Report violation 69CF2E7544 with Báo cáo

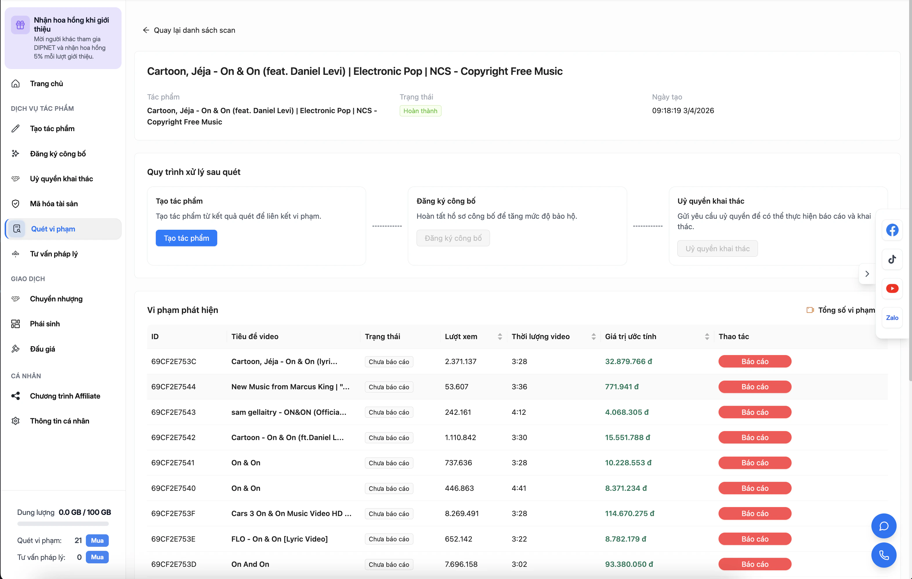pos(755,387)
